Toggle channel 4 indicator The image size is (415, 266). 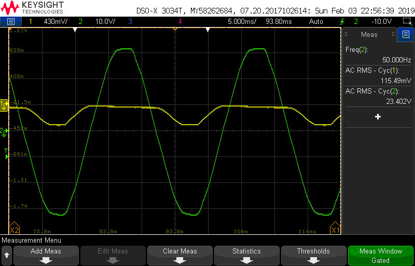tap(180, 21)
